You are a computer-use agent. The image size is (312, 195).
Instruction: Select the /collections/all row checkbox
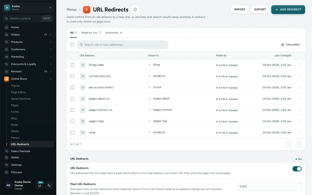72,76
